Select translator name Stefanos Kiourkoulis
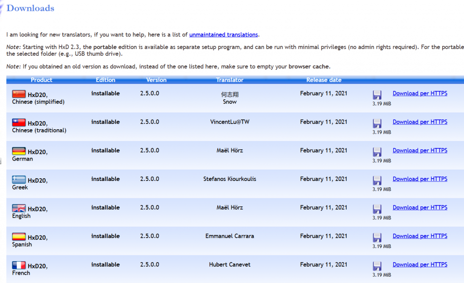The height and width of the screenshot is (283, 464). [230, 179]
